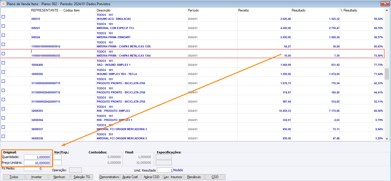Viewport: 391px width, 181px height.
Task: Click the Descrição column header
Action: point(104,10)
